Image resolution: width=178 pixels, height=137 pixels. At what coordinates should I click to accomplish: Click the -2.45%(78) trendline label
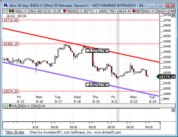97,85
